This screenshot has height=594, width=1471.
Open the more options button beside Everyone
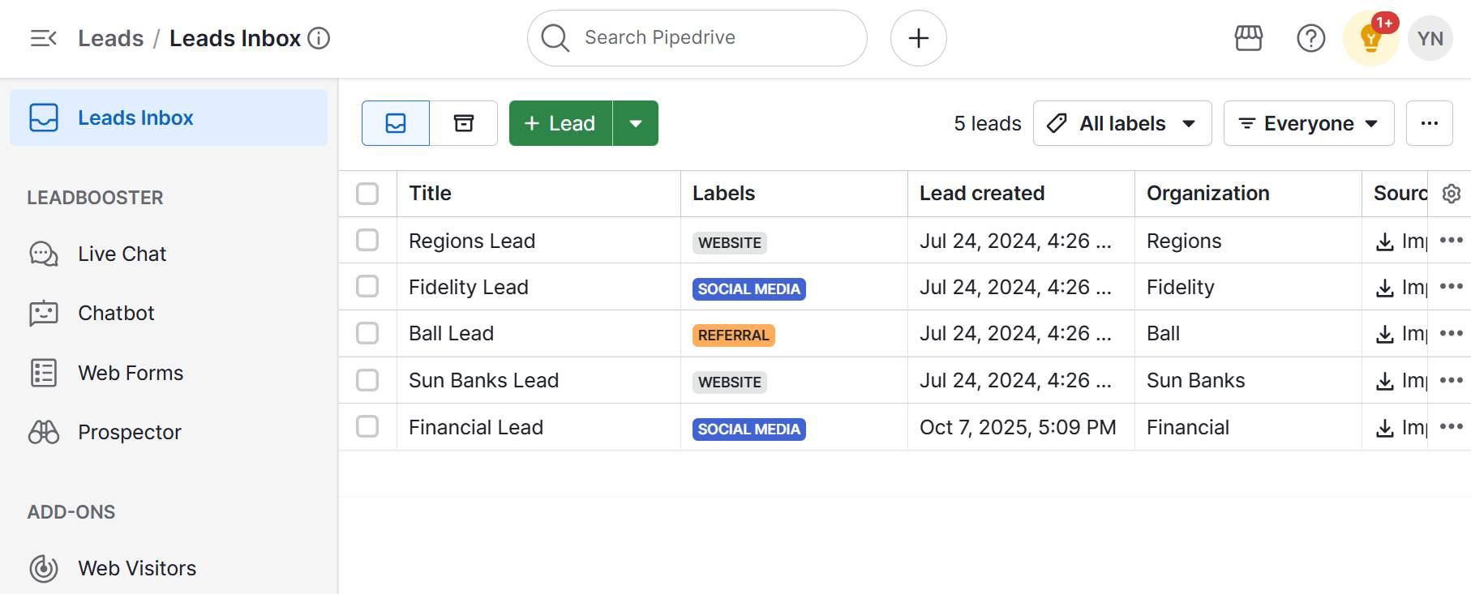[x=1430, y=123]
